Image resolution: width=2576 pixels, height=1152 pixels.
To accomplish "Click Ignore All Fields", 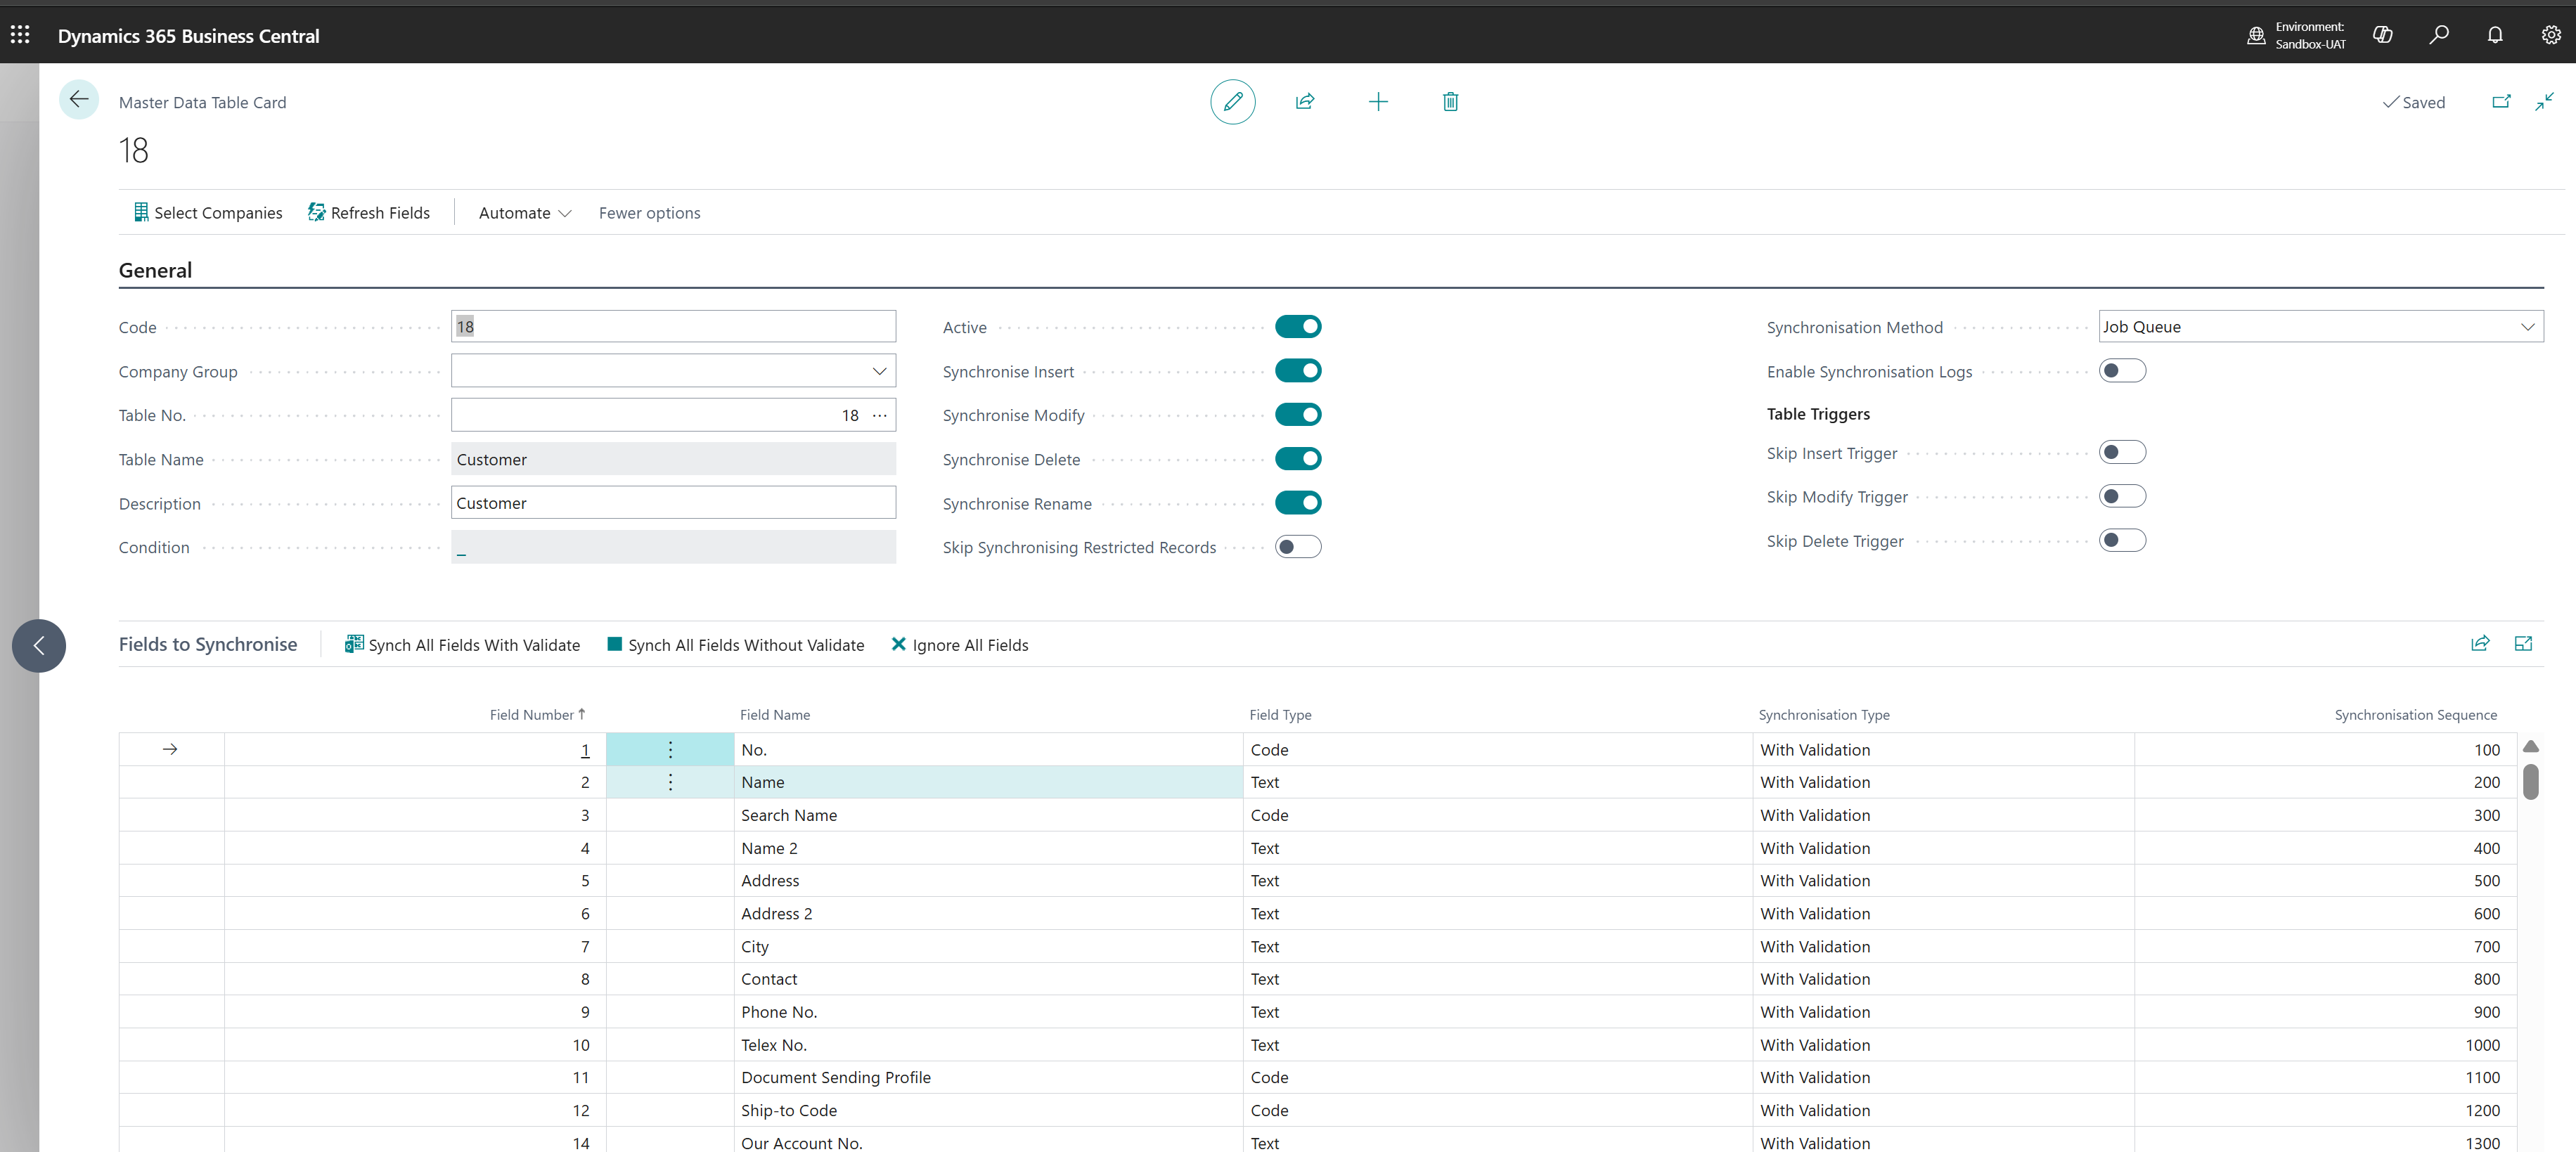I will pyautogui.click(x=959, y=645).
